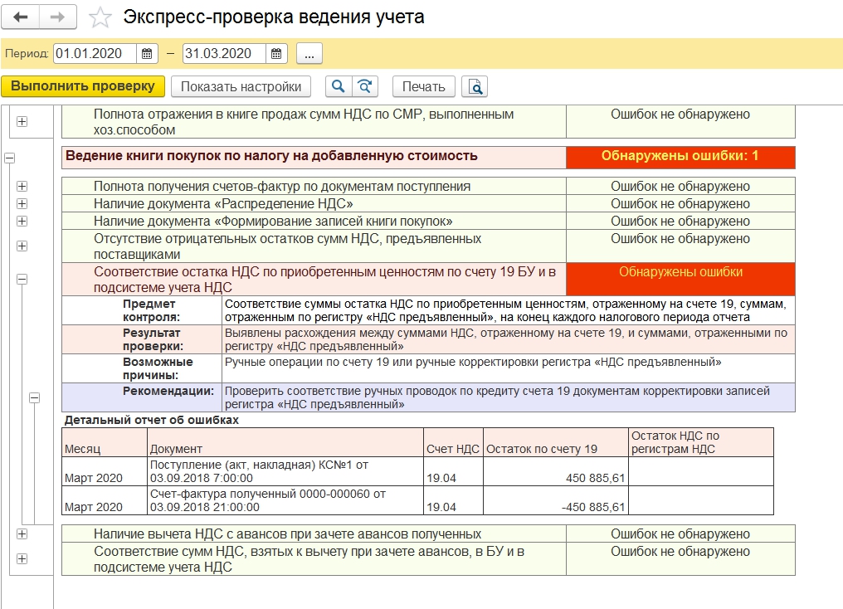Image resolution: width=843 pixels, height=609 pixels.
Task: Click the red Обнаружены ошибки: 1 cell
Action: pyautogui.click(x=680, y=158)
